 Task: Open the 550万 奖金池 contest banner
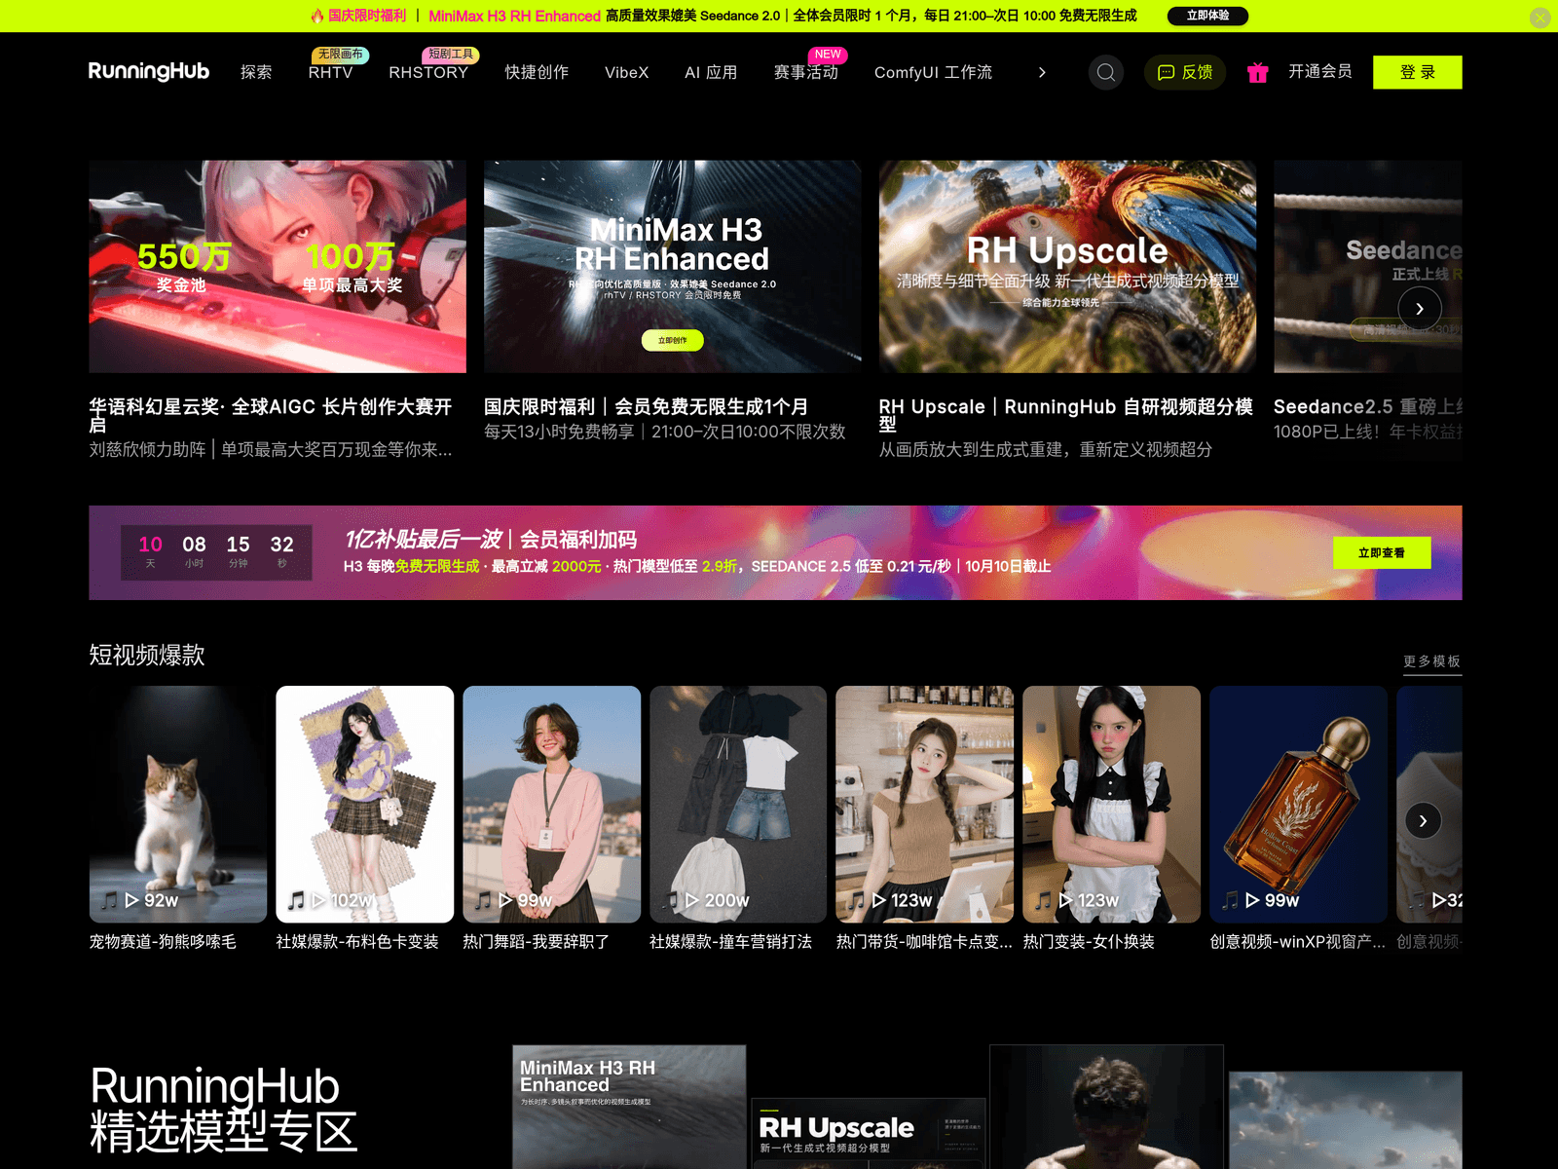pos(278,267)
